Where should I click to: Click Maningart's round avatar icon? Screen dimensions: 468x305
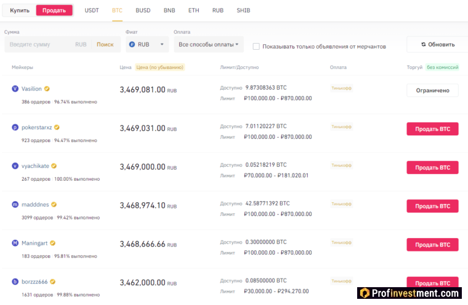coord(15,243)
